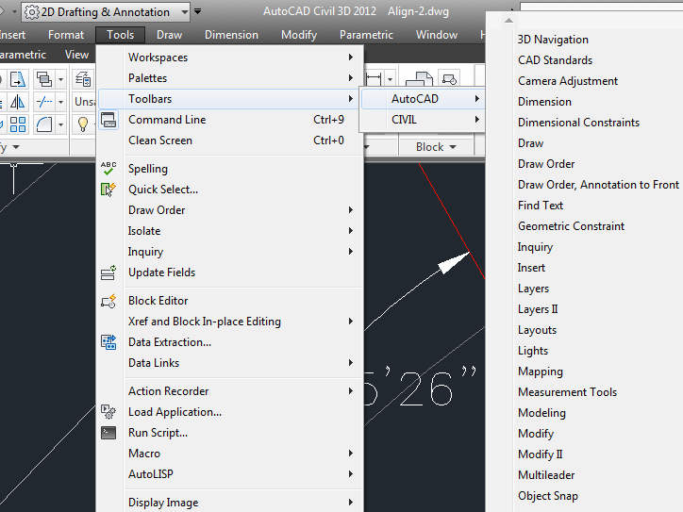This screenshot has height=512, width=683.
Task: Open the Window menu
Action: (437, 35)
